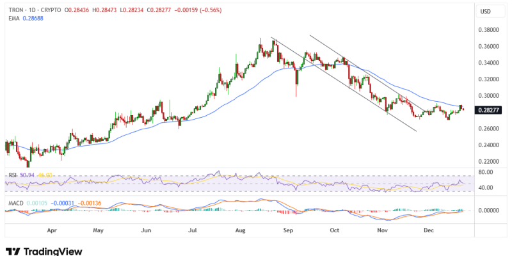This screenshot has width=512, height=256.
Task: Click the TradingView logo icon
Action: tap(12, 252)
